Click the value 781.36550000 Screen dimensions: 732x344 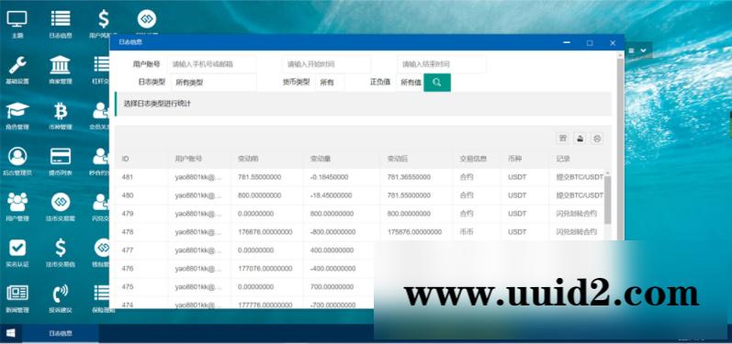pos(409,177)
